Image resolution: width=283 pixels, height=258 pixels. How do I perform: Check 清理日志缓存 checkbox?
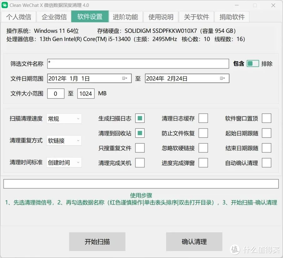click(203, 118)
